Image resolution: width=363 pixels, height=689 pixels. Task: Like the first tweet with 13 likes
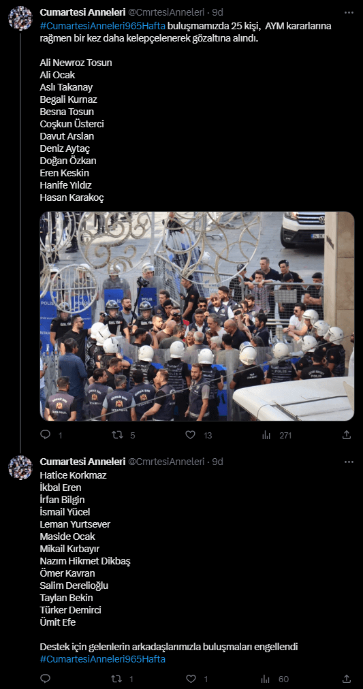(190, 435)
